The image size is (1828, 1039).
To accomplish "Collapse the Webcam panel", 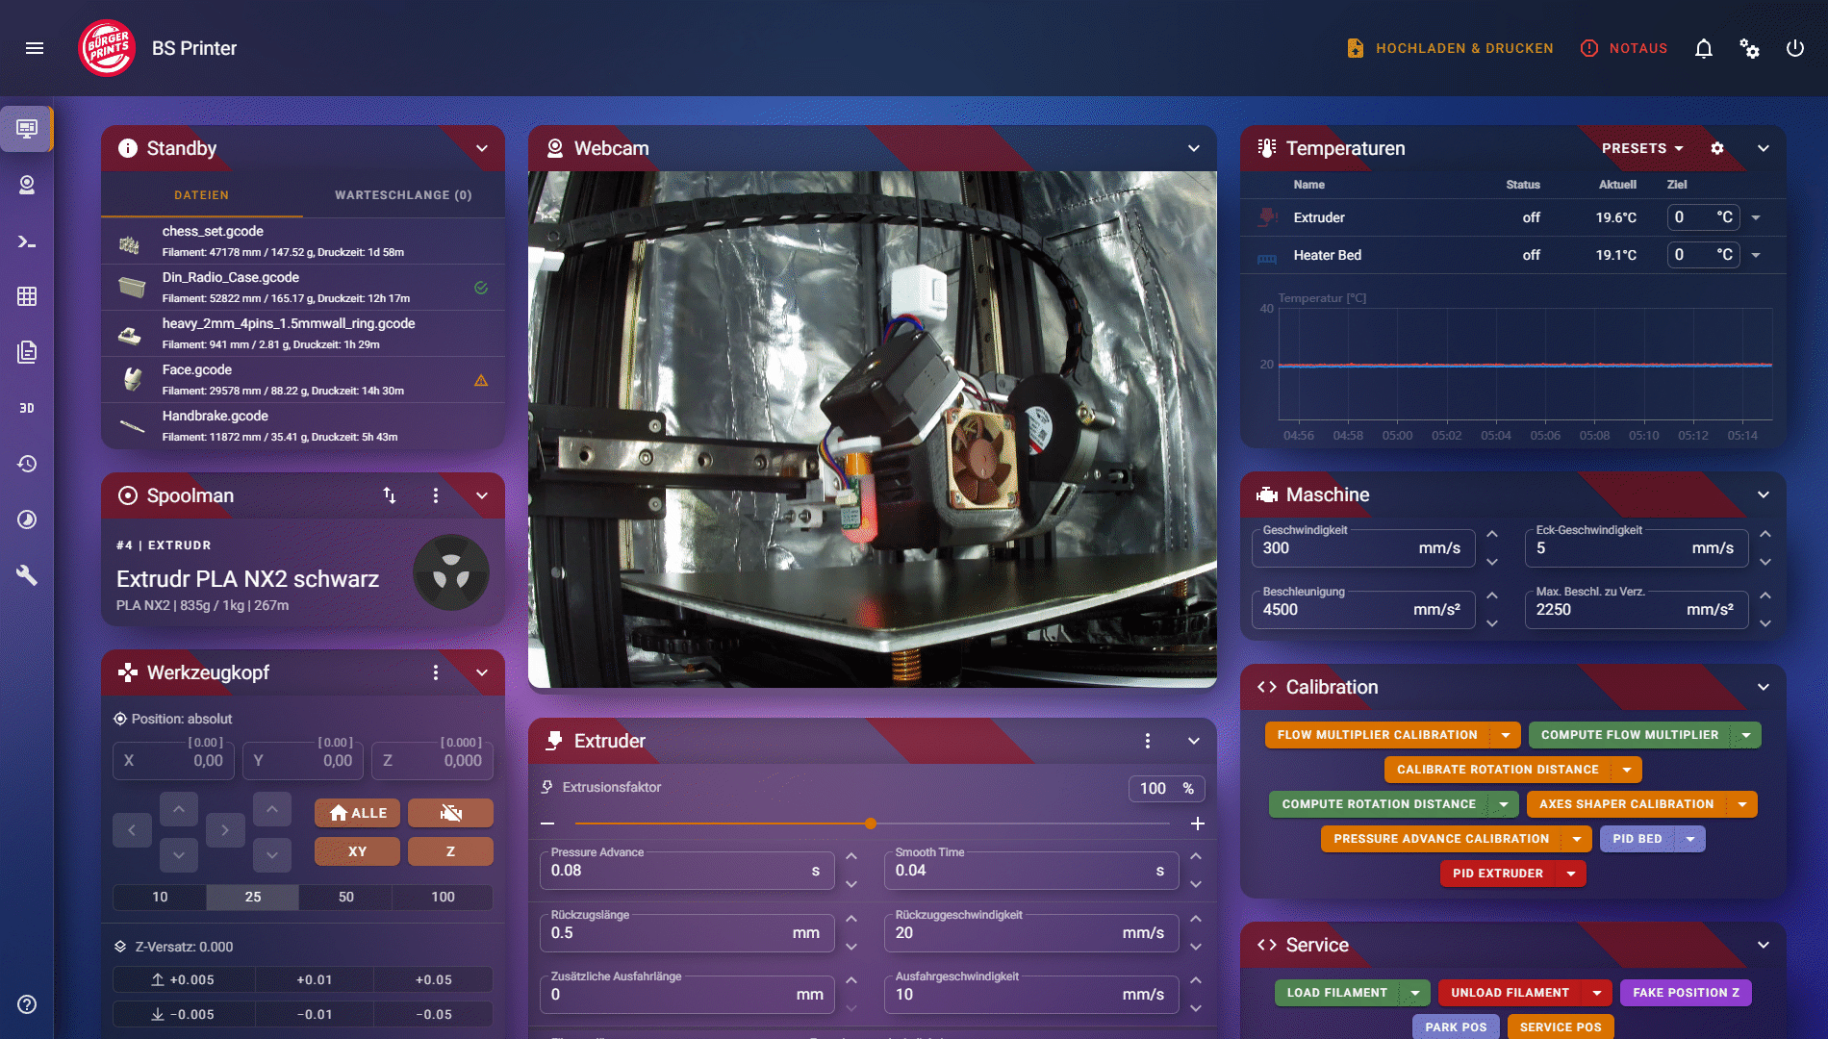I will tap(1192, 148).
